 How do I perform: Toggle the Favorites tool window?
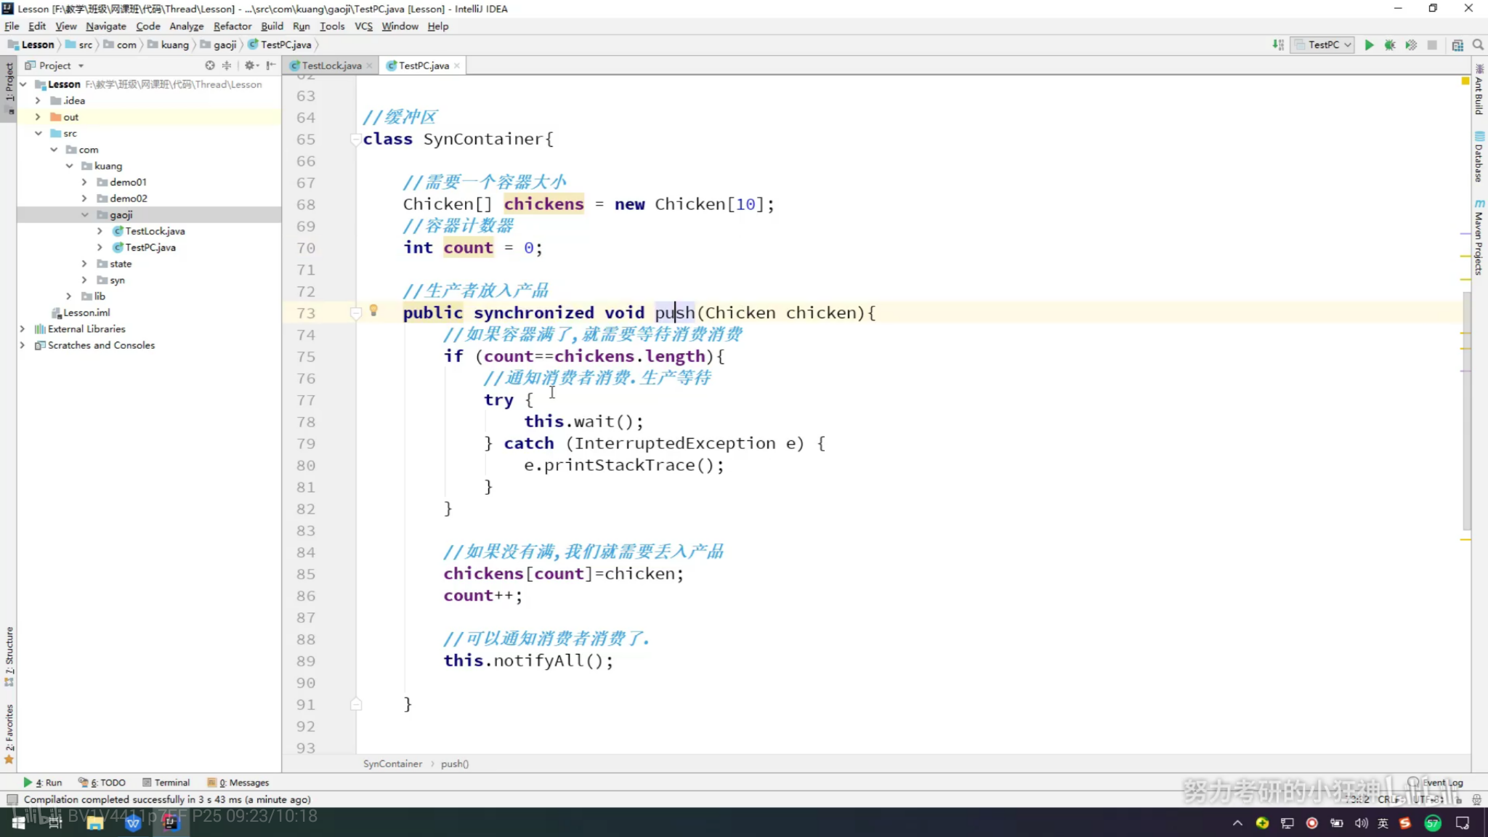point(9,732)
